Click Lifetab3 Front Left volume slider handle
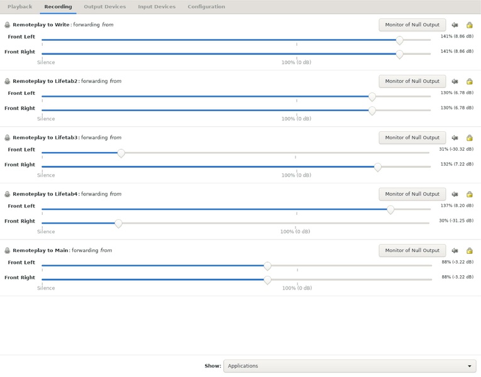Image resolution: width=481 pixels, height=377 pixels. (121, 153)
